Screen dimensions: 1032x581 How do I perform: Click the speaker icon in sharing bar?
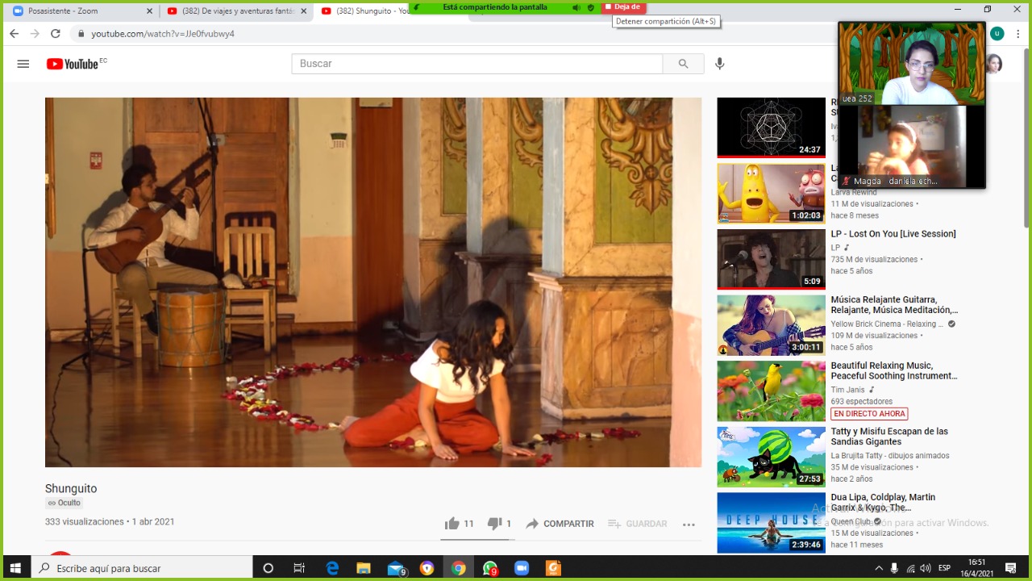pyautogui.click(x=576, y=7)
